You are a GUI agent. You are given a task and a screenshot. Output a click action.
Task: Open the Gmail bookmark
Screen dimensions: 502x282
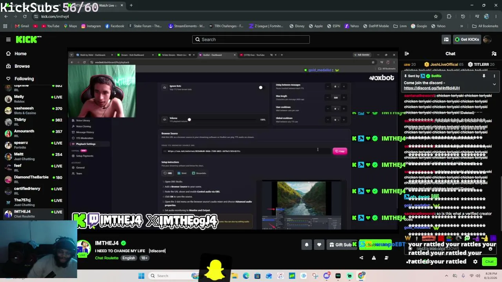click(x=22, y=26)
